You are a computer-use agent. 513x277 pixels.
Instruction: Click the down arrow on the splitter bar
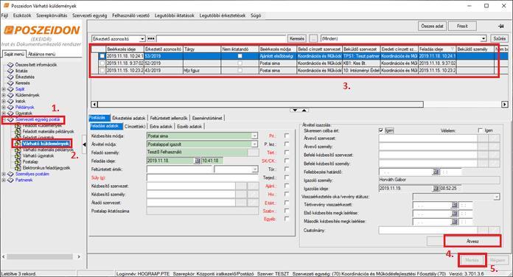tap(295, 111)
